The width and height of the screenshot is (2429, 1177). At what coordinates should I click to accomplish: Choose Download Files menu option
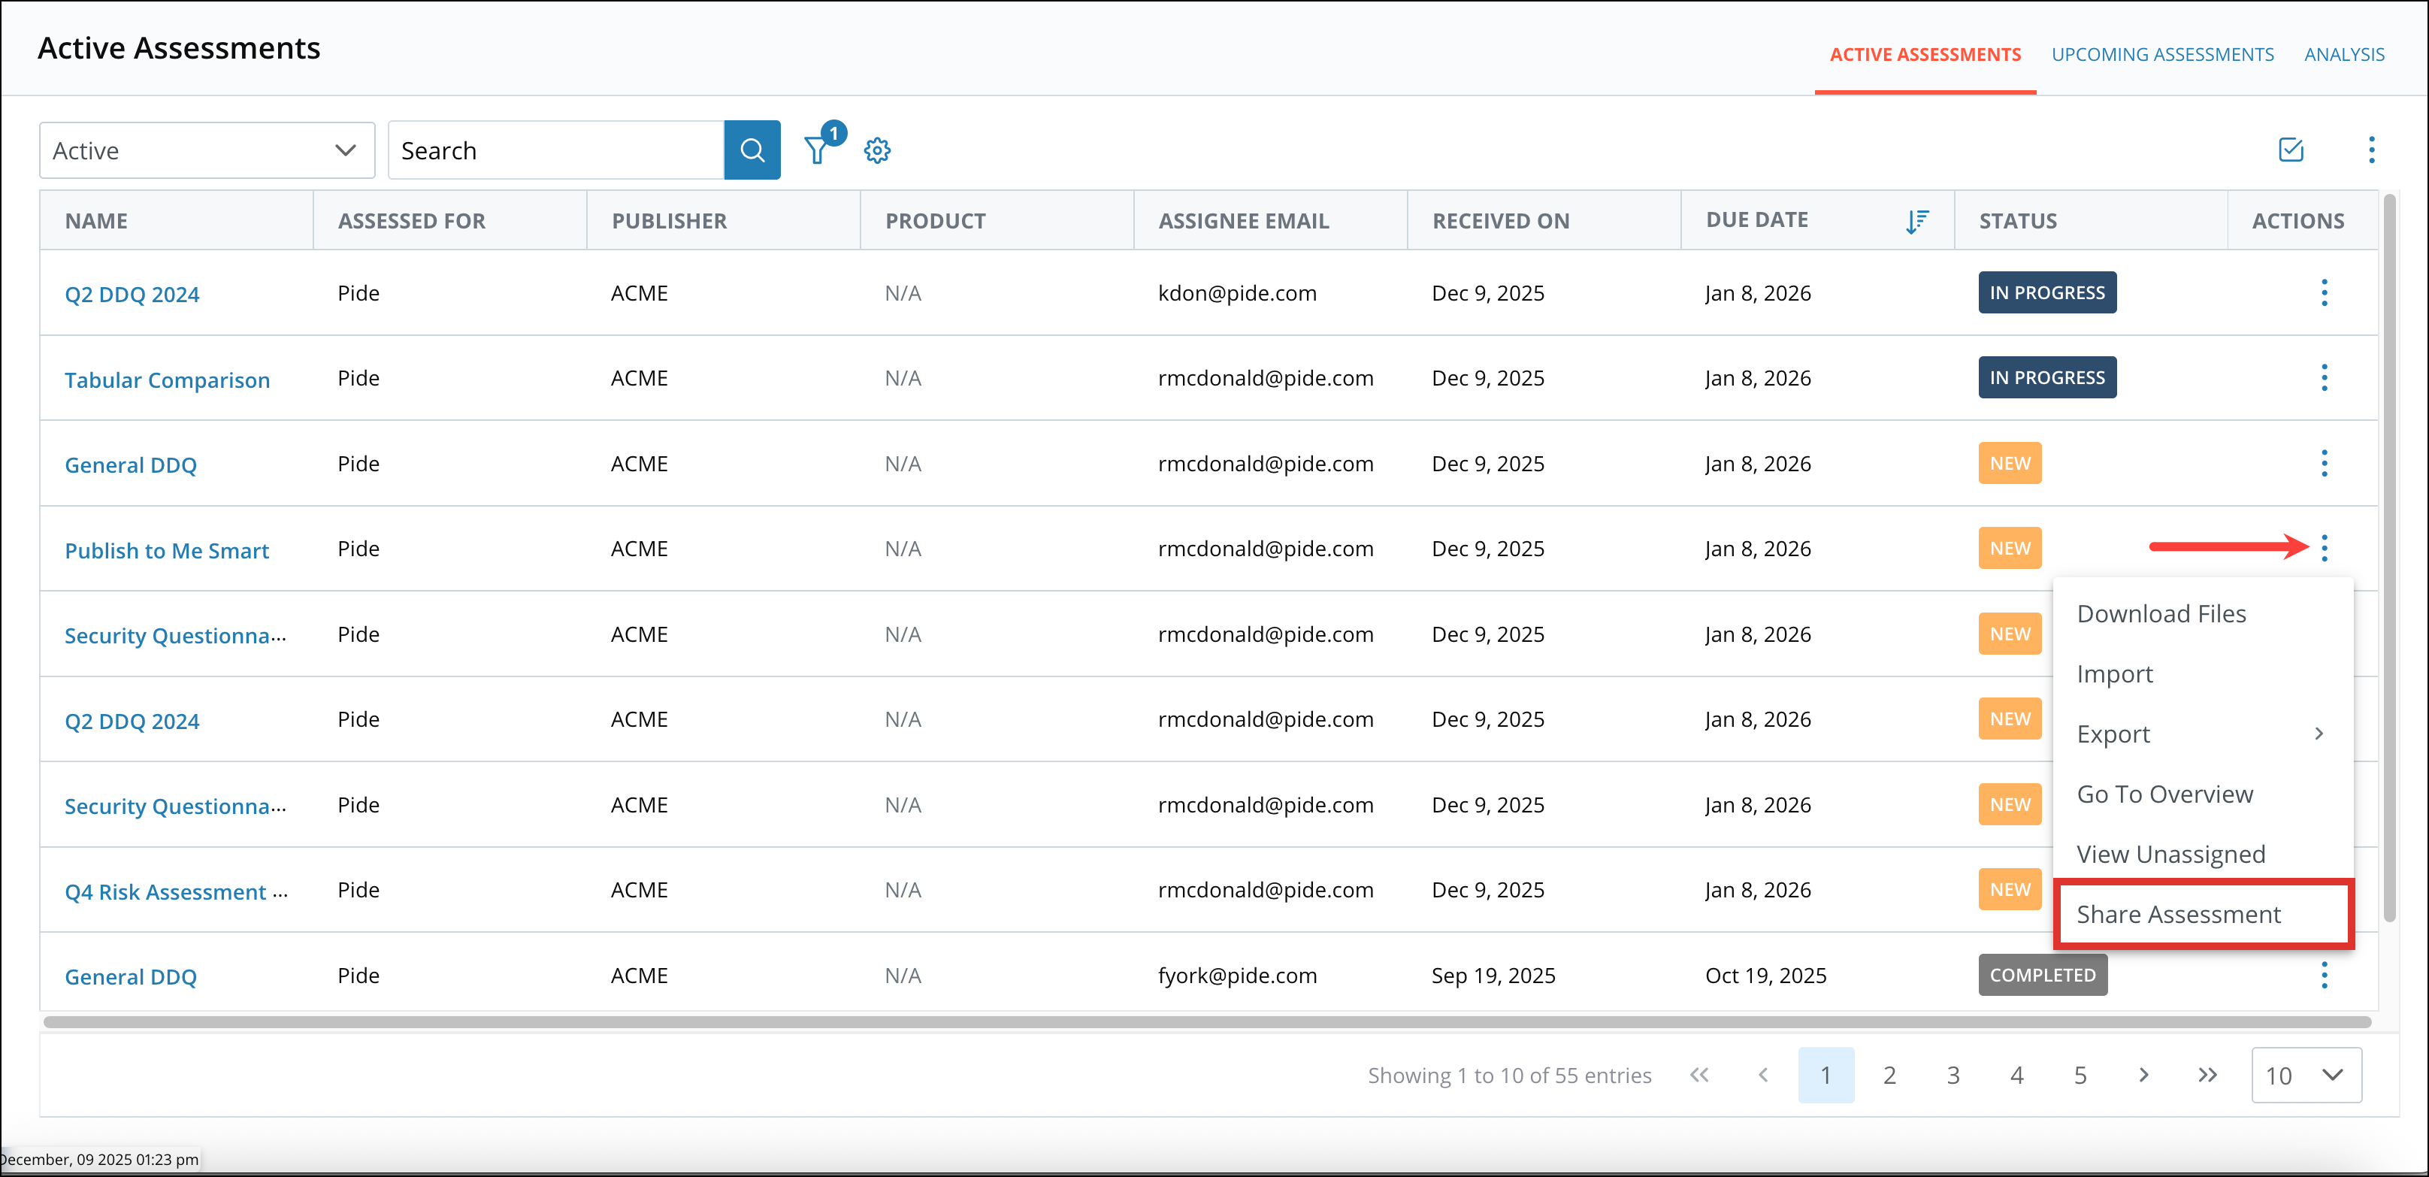point(2161,614)
